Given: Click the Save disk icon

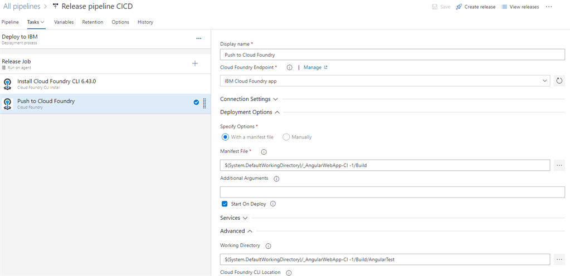Looking at the screenshot, I should point(435,7).
